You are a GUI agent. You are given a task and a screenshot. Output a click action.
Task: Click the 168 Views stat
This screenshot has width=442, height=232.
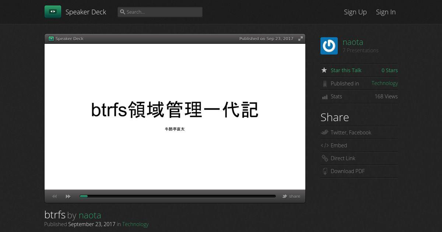point(386,96)
